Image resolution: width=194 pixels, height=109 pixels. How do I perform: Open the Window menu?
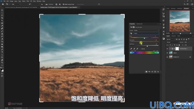click(x=39, y=1)
